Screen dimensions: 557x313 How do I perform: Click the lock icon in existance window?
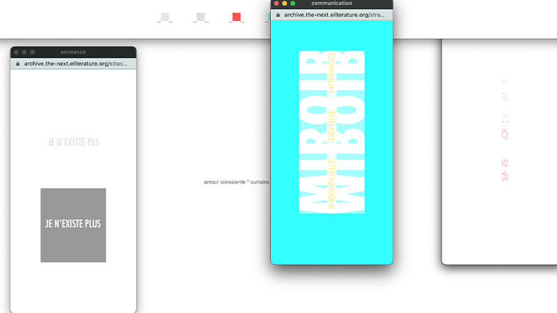point(17,63)
